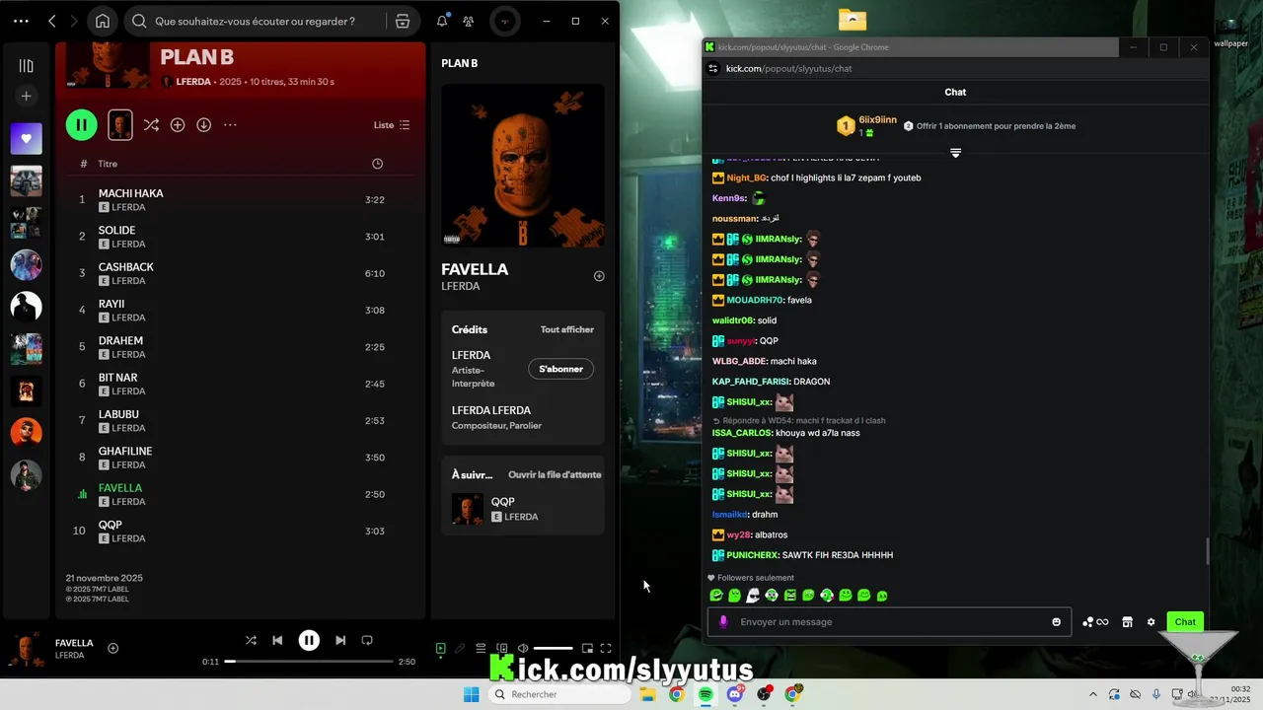This screenshot has height=710, width=1263.
Task: Sort tracks by the duration clock header
Action: [x=377, y=164]
